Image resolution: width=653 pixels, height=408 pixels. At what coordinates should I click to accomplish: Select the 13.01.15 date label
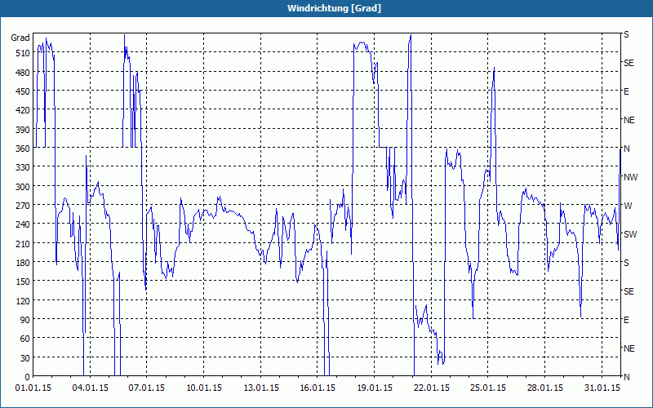pyautogui.click(x=260, y=388)
